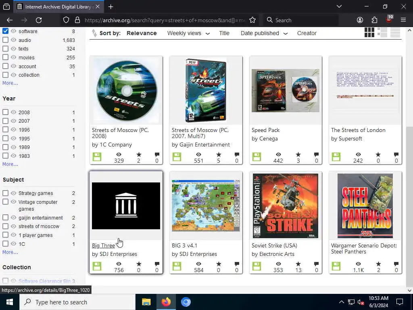Click reviews bubble on Steel Panthers card
This screenshot has height=310, width=413.
[396, 264]
